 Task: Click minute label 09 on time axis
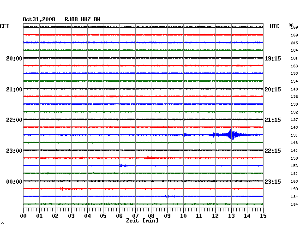coord(167,216)
